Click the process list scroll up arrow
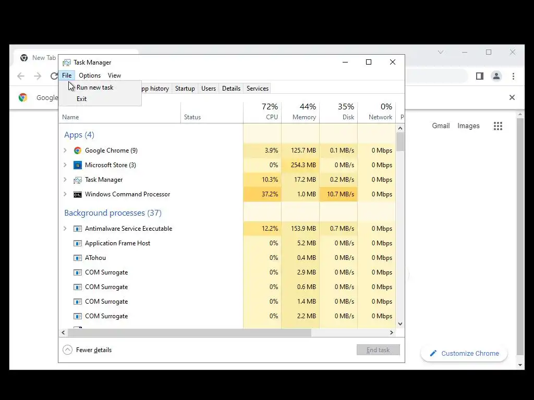The height and width of the screenshot is (400, 534). point(400,128)
